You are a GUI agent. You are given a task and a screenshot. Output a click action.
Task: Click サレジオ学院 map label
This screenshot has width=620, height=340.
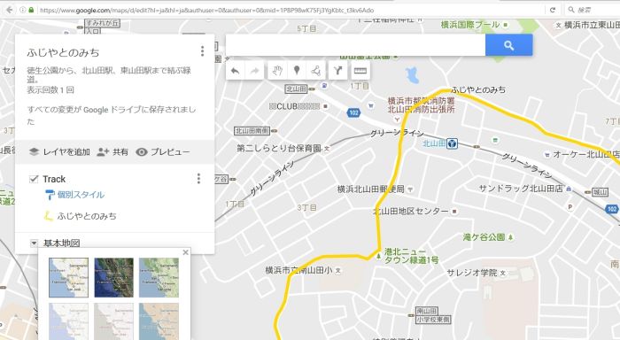click(472, 273)
